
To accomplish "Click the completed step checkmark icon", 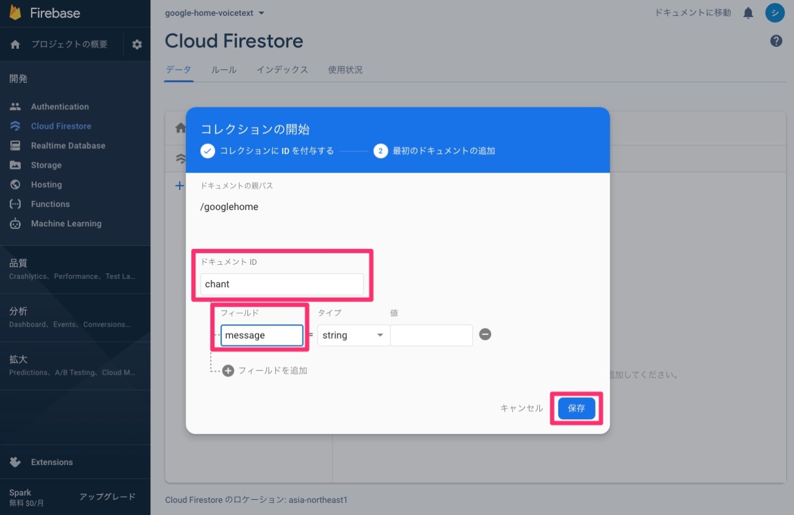I will [208, 151].
